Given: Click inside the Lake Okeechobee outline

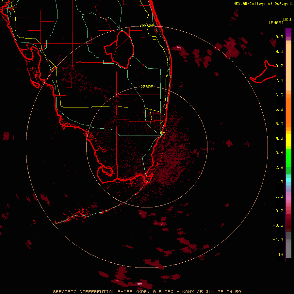Looking at the screenshot, I should (122, 50).
